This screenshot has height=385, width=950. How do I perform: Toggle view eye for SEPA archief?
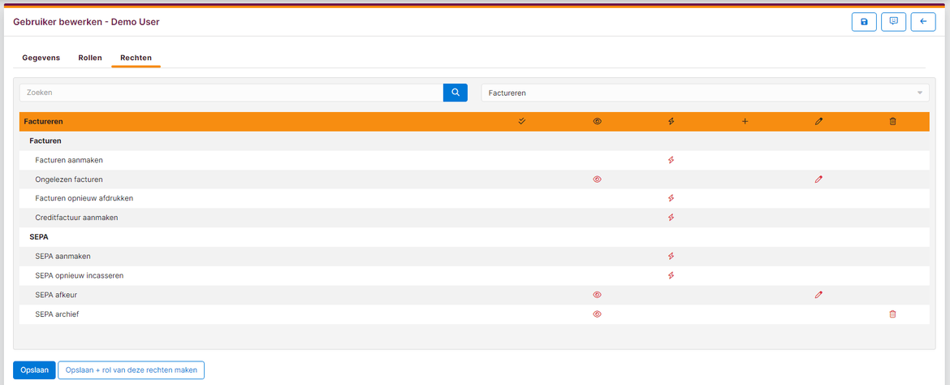(597, 314)
